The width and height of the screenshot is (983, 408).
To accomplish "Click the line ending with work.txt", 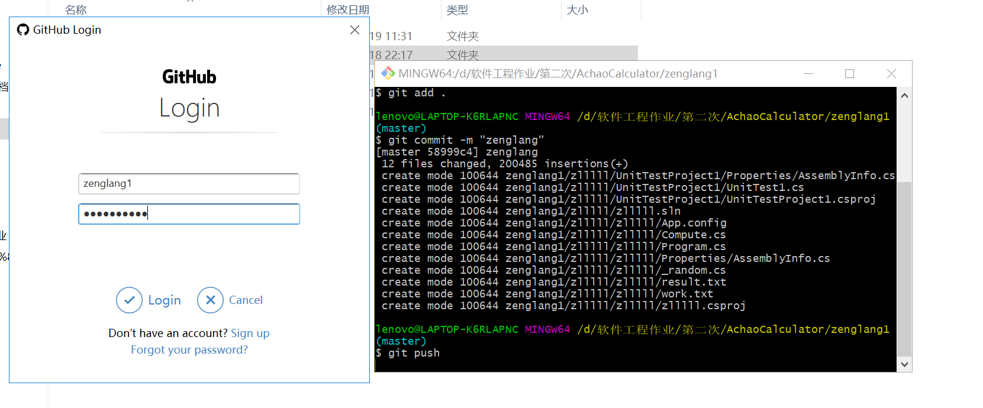I will (x=547, y=294).
